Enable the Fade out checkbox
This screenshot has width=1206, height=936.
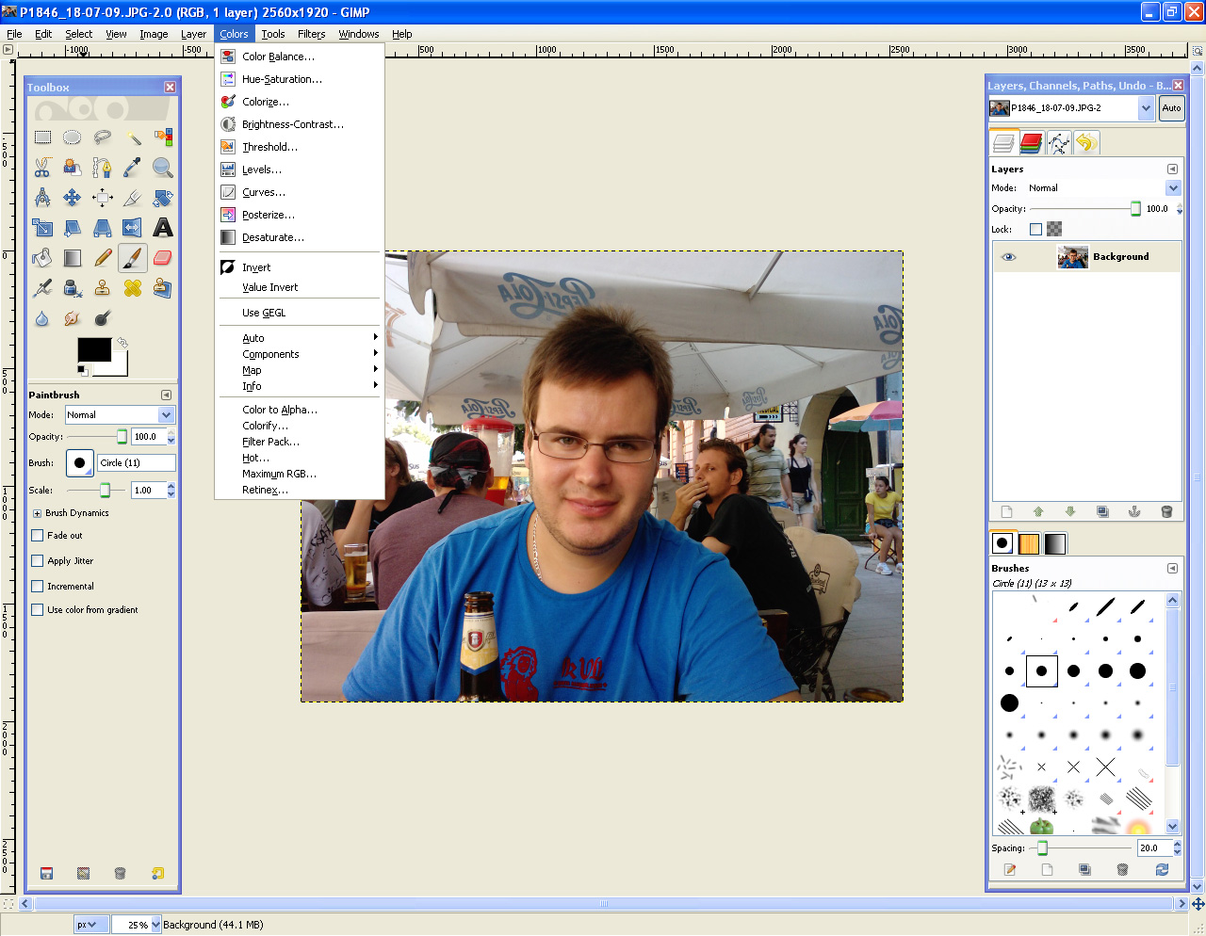[x=38, y=535]
